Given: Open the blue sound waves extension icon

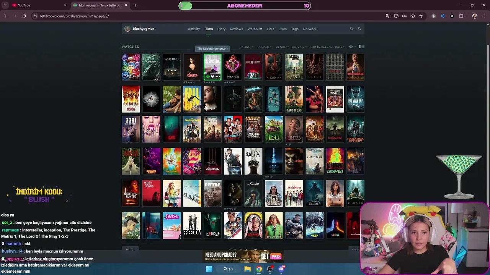Looking at the screenshot, I should coord(443,16).
